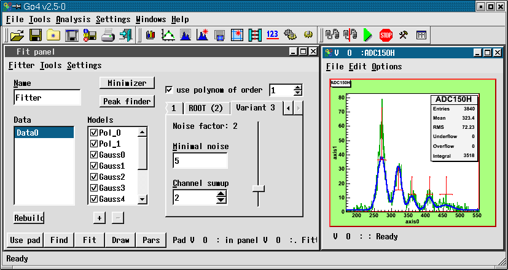Uncheck the Gauss2 model checkbox
508x270 pixels.
coord(94,177)
